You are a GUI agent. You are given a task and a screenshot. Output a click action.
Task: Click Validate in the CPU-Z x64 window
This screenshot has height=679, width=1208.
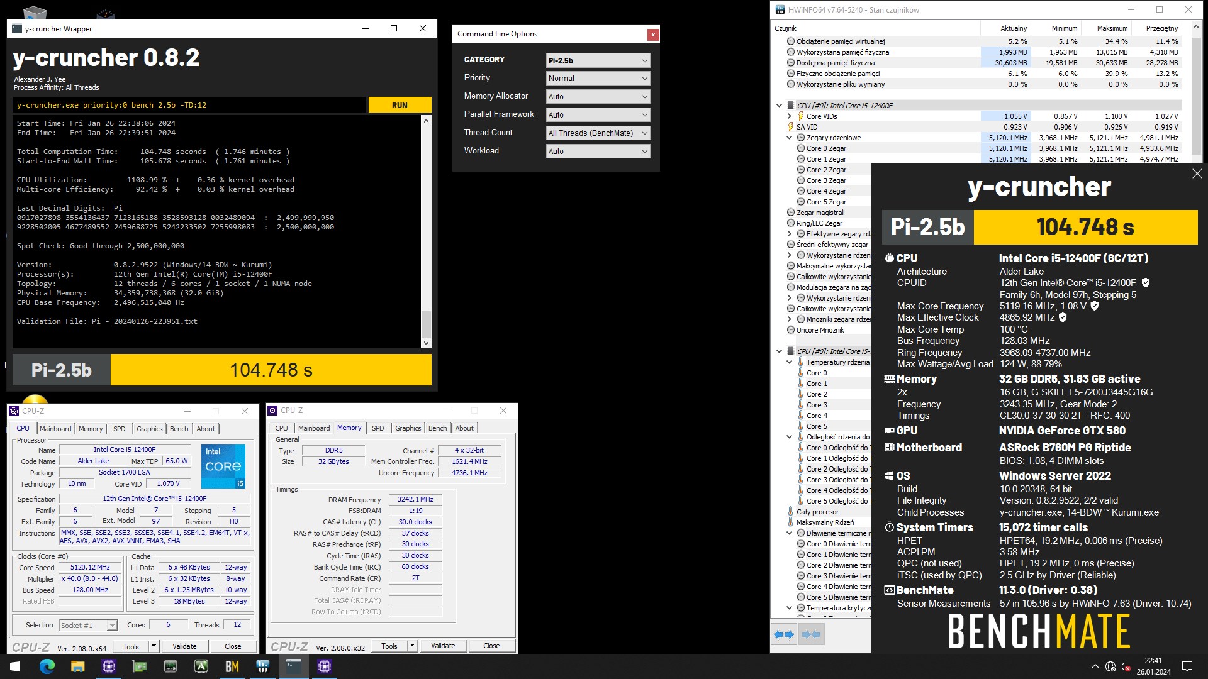coord(184,646)
